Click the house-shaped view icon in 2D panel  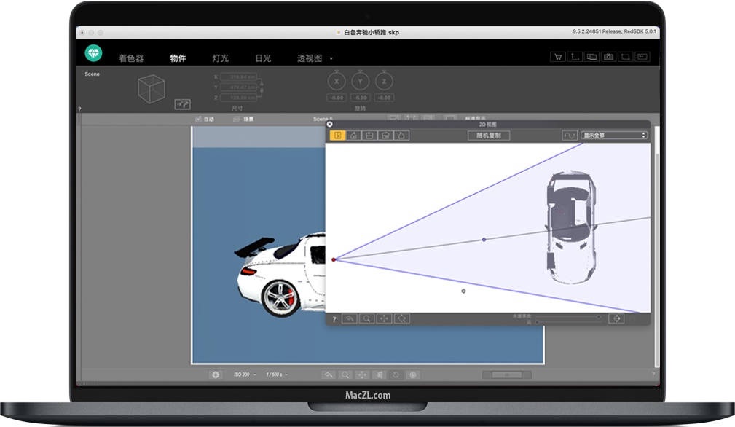[354, 136]
